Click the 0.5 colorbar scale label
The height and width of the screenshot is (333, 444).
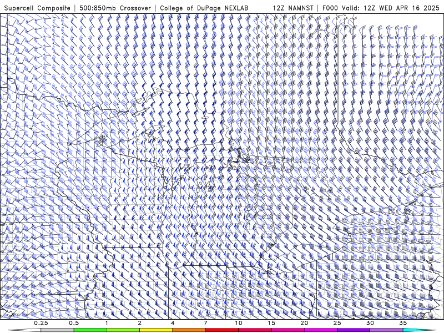click(74, 323)
